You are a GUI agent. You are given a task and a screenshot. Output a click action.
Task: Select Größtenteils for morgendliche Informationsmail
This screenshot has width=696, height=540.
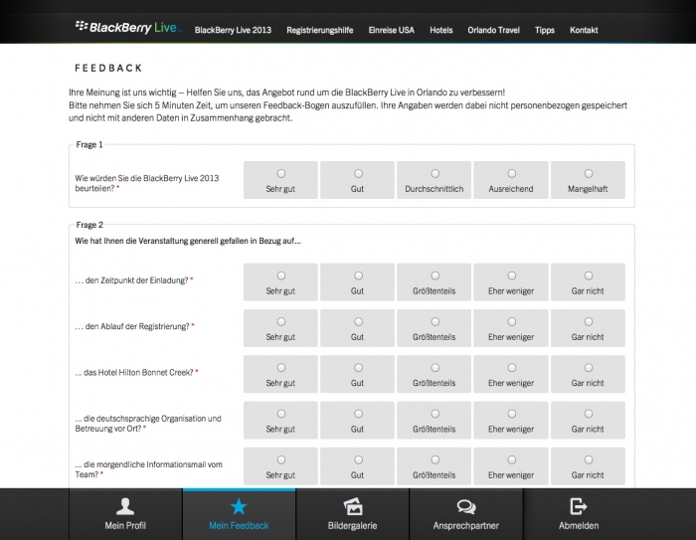(x=435, y=459)
